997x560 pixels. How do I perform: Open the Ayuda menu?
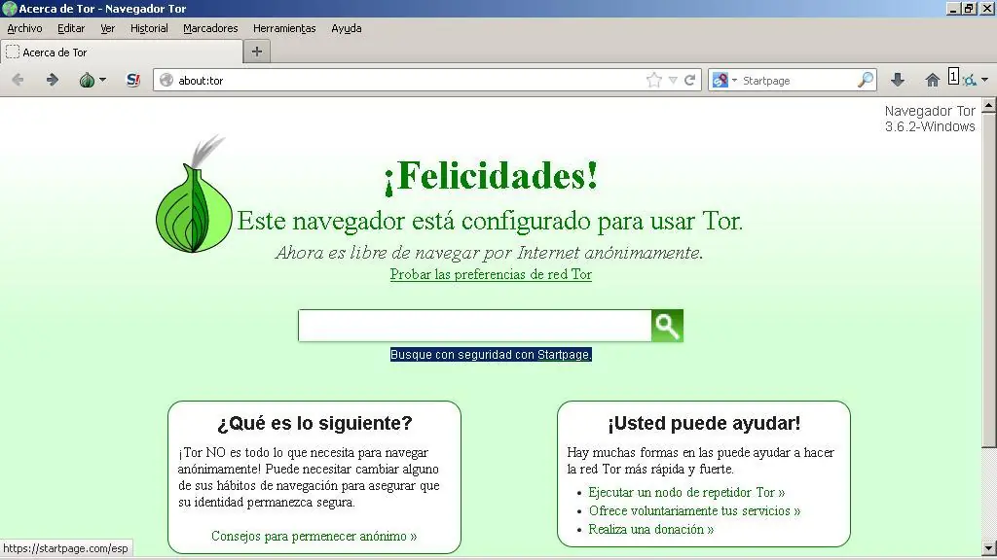click(x=347, y=28)
